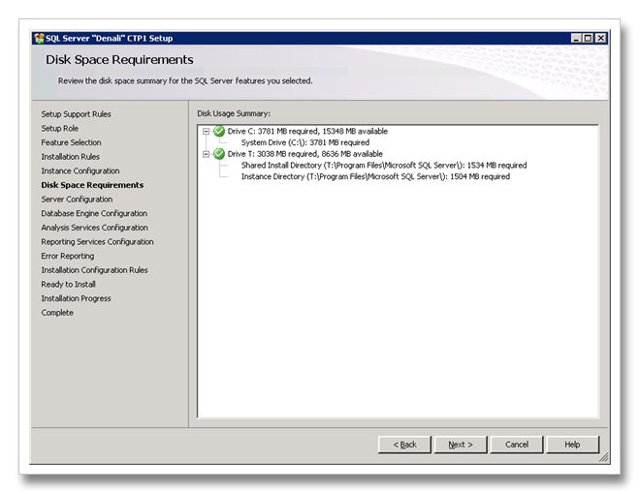Minimize the setup window

click(576, 39)
